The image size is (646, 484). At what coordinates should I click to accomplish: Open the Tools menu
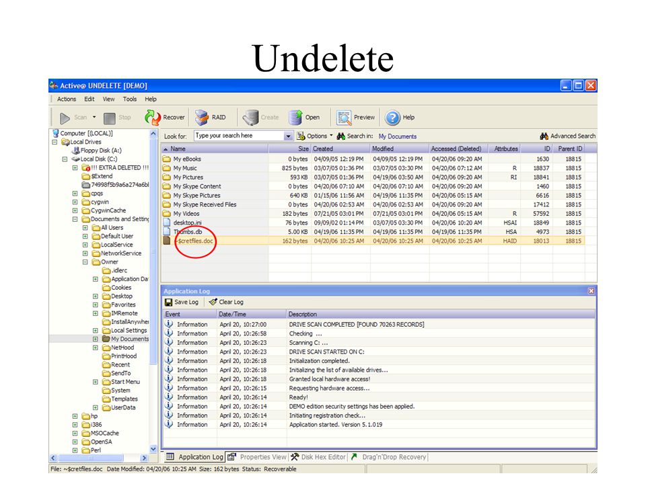130,99
